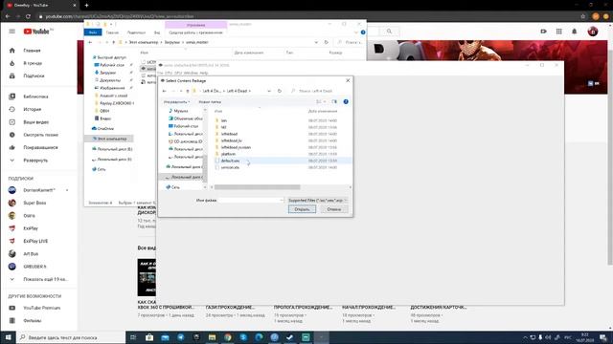
Task: Open the Файл tab in the Explorer window
Action: (93, 32)
